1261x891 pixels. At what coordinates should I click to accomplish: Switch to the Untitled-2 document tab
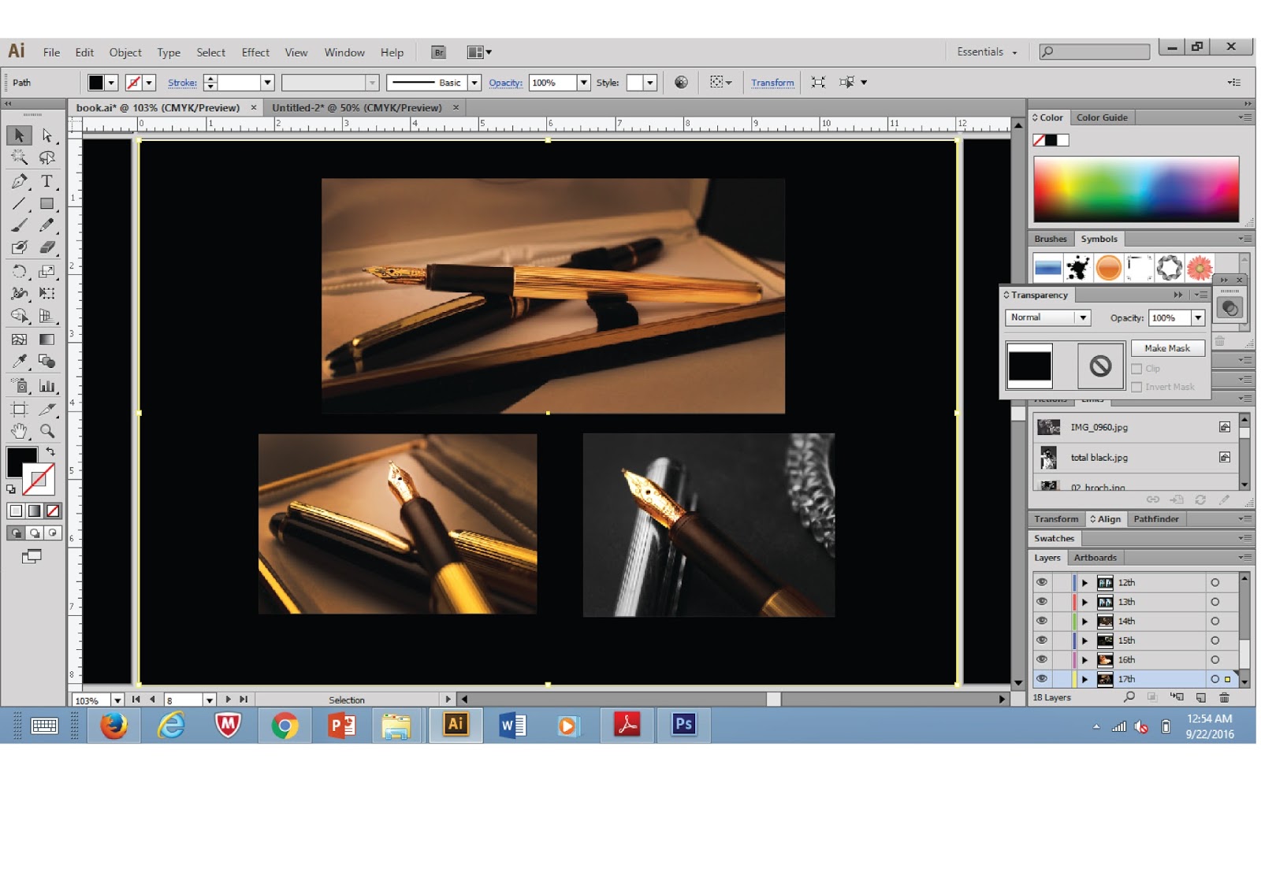click(x=357, y=108)
